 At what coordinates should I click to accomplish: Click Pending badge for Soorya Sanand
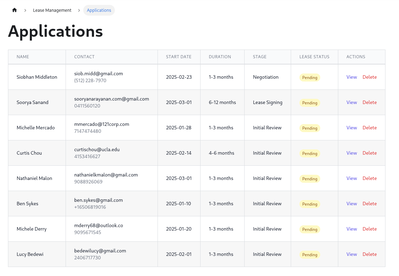[x=309, y=103]
